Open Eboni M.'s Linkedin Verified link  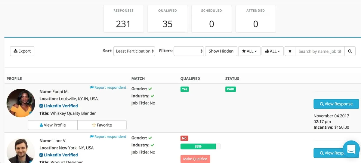[x=59, y=106]
